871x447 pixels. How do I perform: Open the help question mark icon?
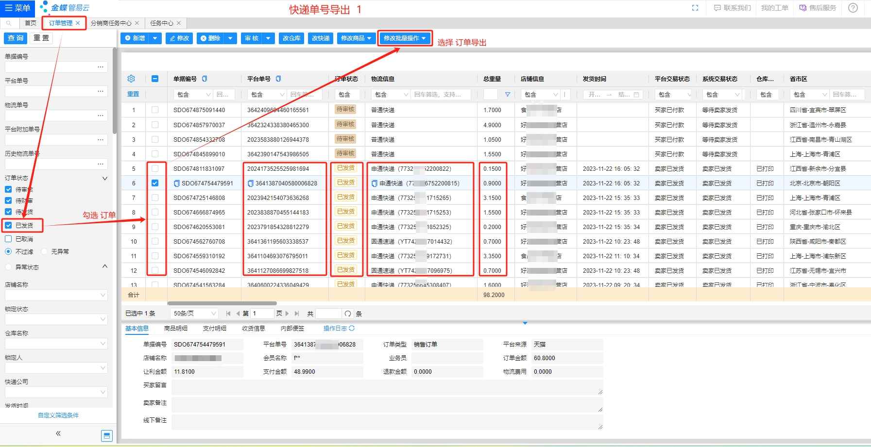click(x=853, y=8)
